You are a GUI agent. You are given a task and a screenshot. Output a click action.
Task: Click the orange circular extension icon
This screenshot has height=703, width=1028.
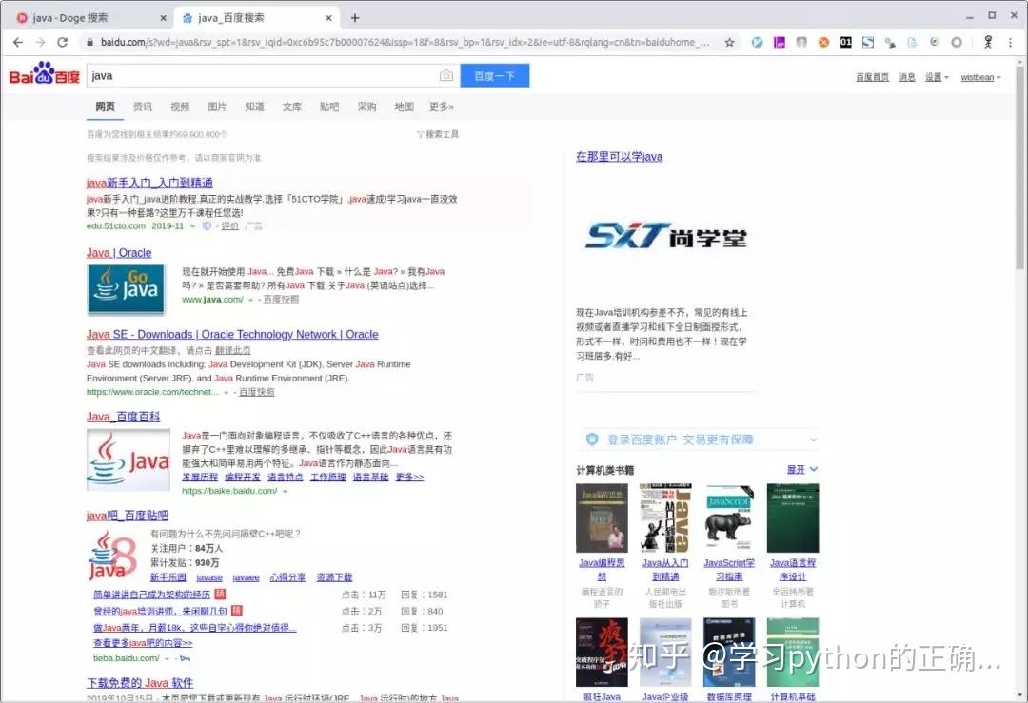click(823, 43)
